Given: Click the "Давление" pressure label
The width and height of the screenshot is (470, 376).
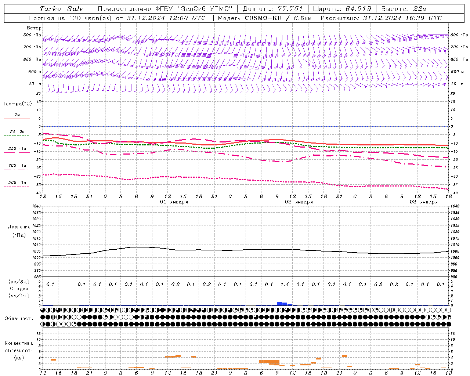Looking at the screenshot, I should pyautogui.click(x=19, y=227).
